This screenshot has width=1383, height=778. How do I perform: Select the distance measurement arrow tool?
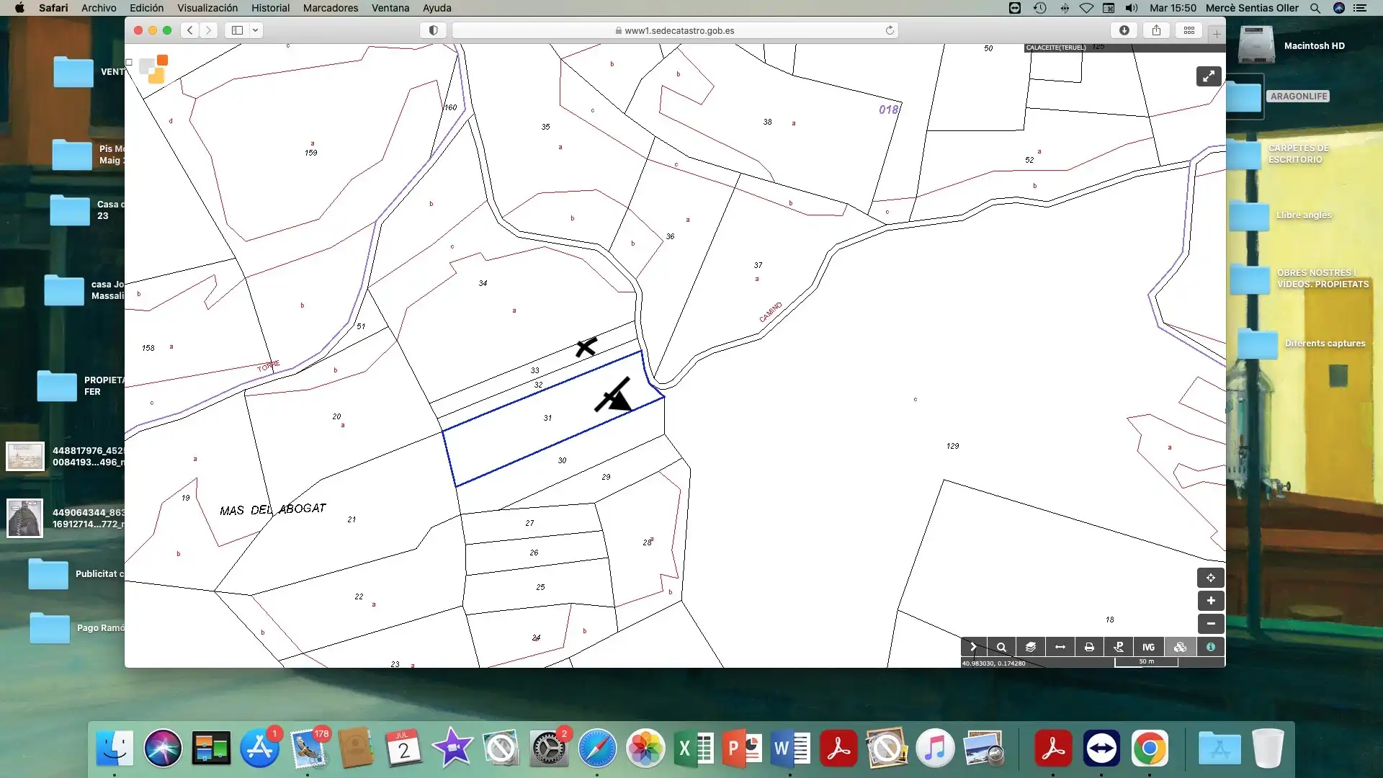[1060, 647]
